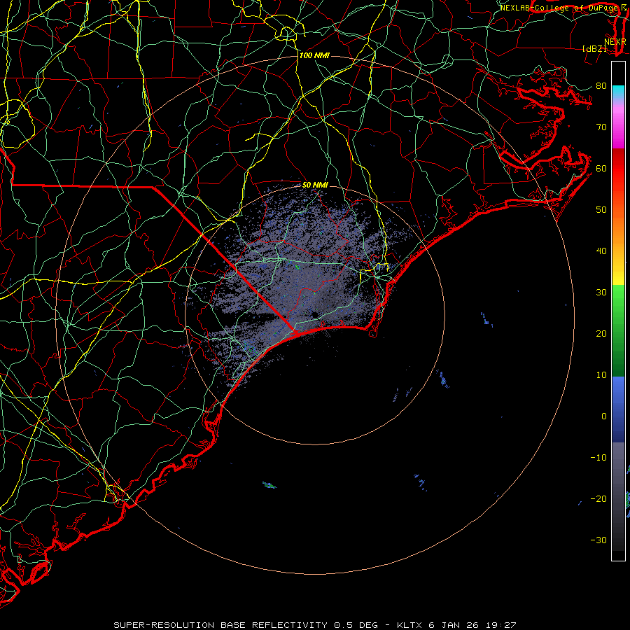The width and height of the screenshot is (630, 630).
Task: Click the green offshore echo south of the coast
Action: (269, 485)
